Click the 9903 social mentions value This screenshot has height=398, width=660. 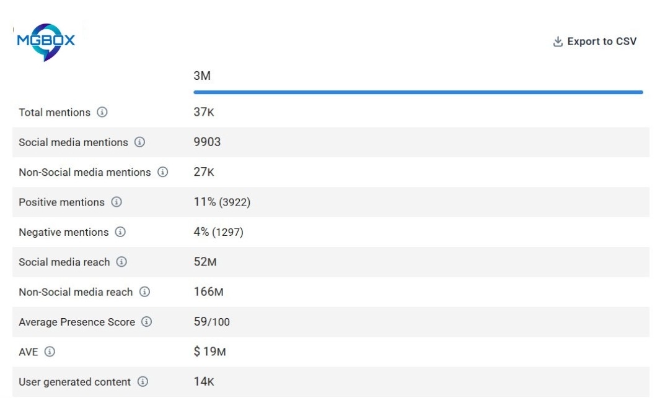click(207, 142)
